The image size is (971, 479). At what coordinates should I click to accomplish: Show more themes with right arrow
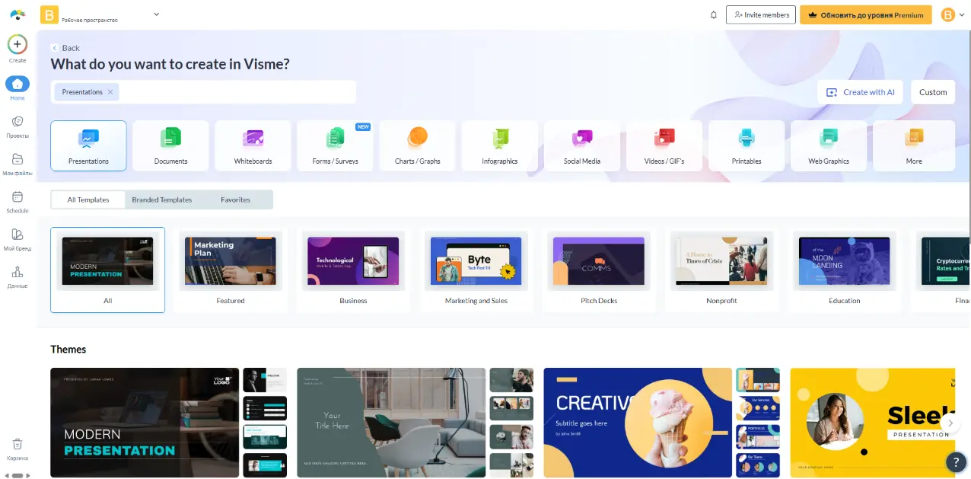point(950,423)
